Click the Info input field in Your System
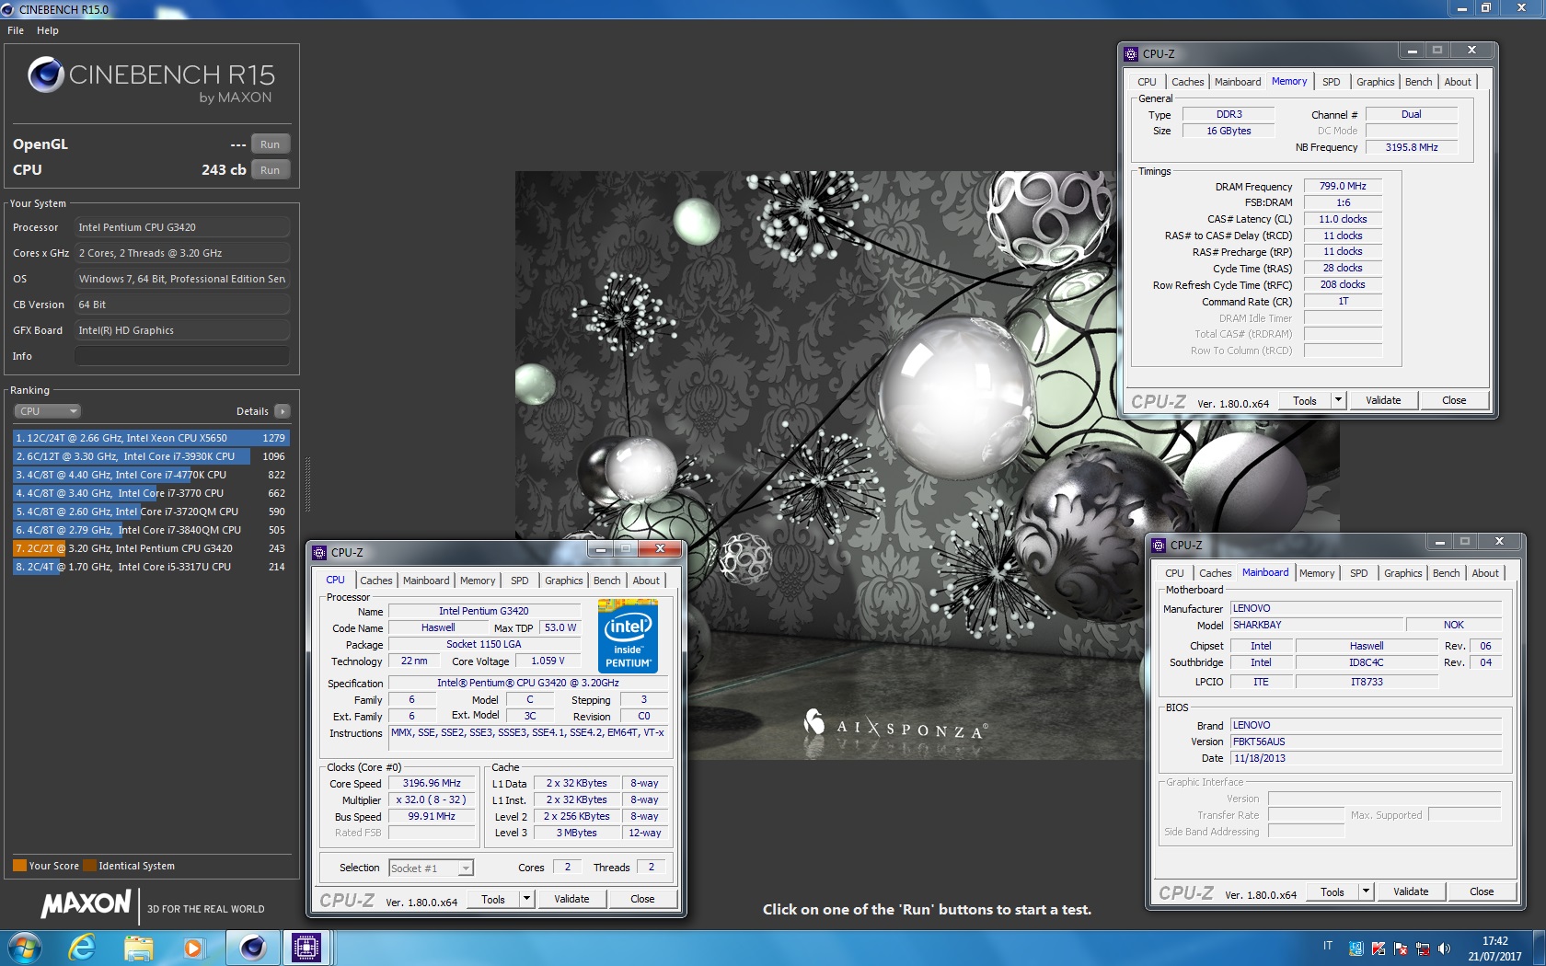The width and height of the screenshot is (1546, 966). click(182, 356)
